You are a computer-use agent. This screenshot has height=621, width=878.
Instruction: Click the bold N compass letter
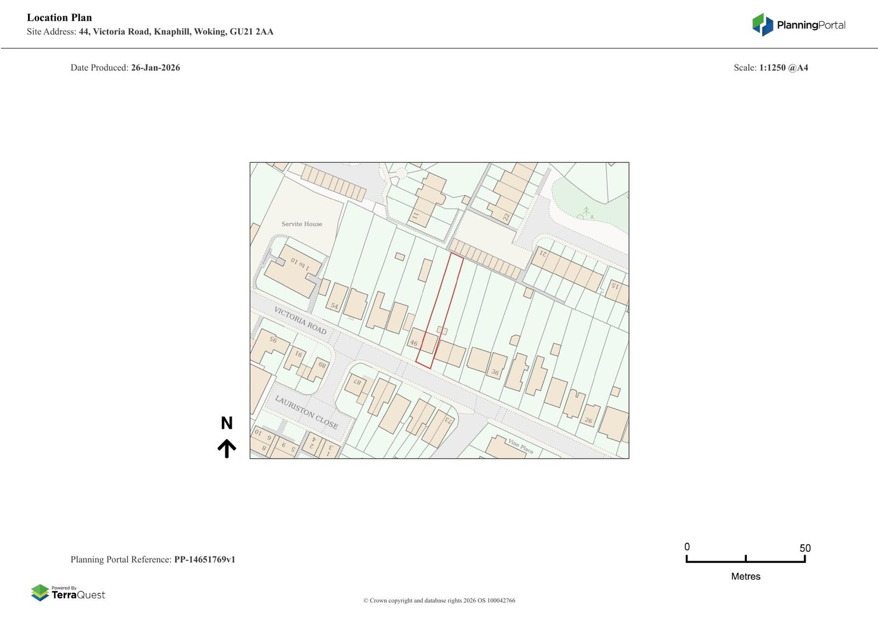tap(227, 423)
